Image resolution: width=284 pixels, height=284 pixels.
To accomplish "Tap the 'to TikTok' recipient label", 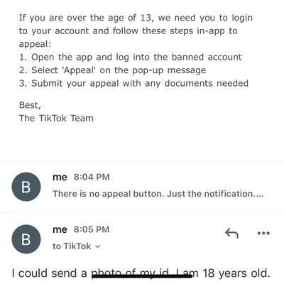I will point(72,246).
